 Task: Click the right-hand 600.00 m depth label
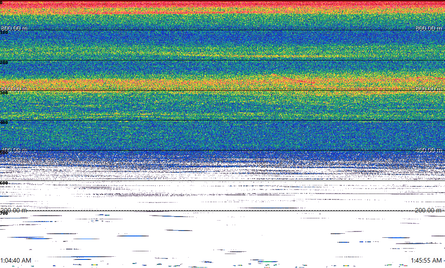[429, 89]
